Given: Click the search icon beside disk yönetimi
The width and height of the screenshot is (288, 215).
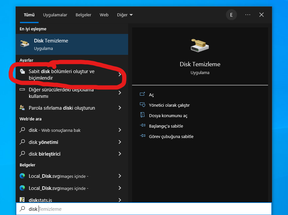Looking at the screenshot, I should click(22, 142).
